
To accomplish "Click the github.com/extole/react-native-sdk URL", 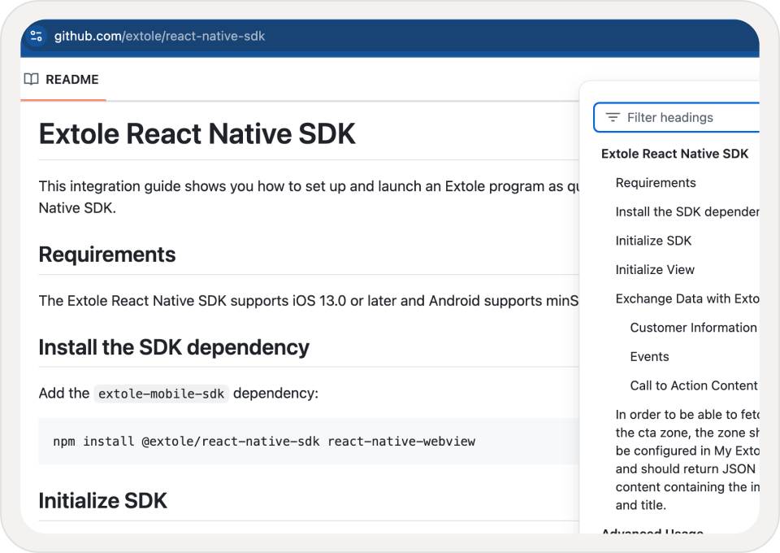I will point(159,37).
